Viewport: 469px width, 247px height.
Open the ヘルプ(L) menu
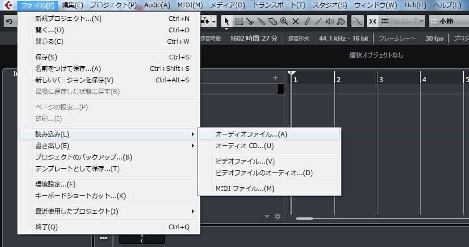pos(447,5)
